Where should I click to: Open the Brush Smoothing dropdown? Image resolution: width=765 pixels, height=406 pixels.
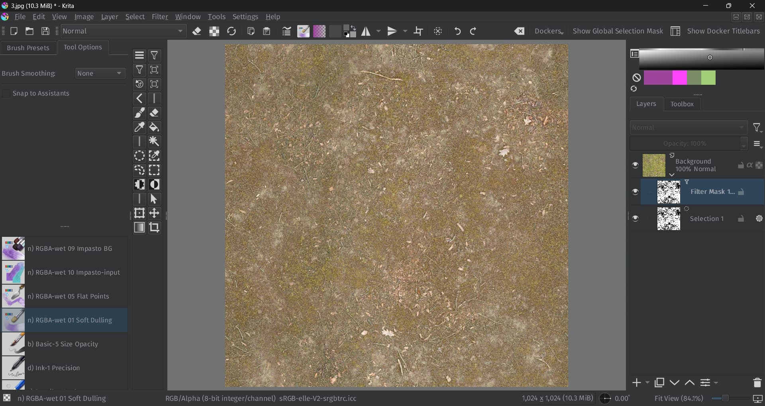pos(100,73)
